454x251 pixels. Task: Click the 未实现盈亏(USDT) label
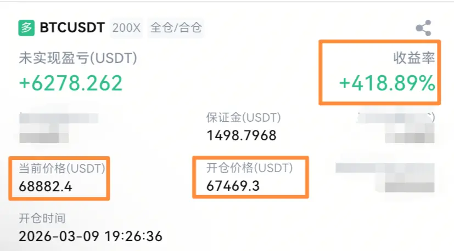78,58
